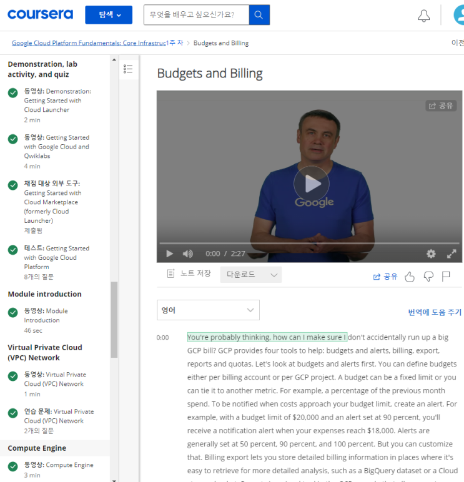Click the Budgets and Billing page title
464x482 pixels.
coord(210,74)
